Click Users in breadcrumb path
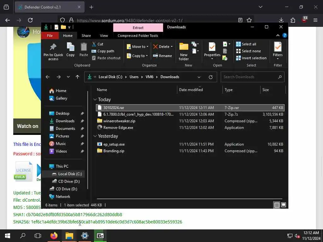This screenshot has width=323, height=242. click(134, 77)
